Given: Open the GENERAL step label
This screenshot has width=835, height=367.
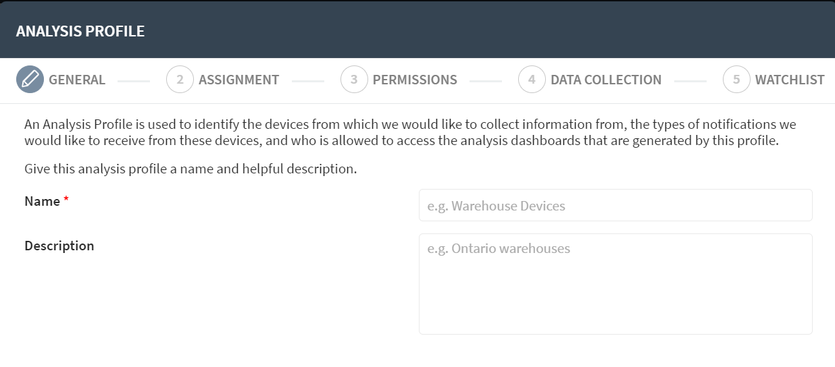Looking at the screenshot, I should tap(77, 80).
